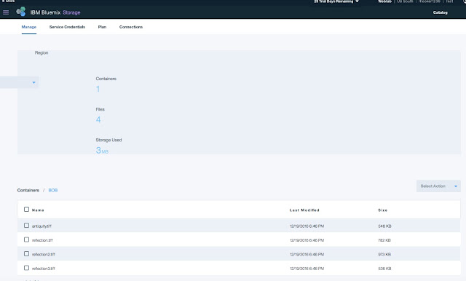Click the antiquity.tiff file name
Image resolution: width=466 pixels, height=281 pixels.
(42, 226)
